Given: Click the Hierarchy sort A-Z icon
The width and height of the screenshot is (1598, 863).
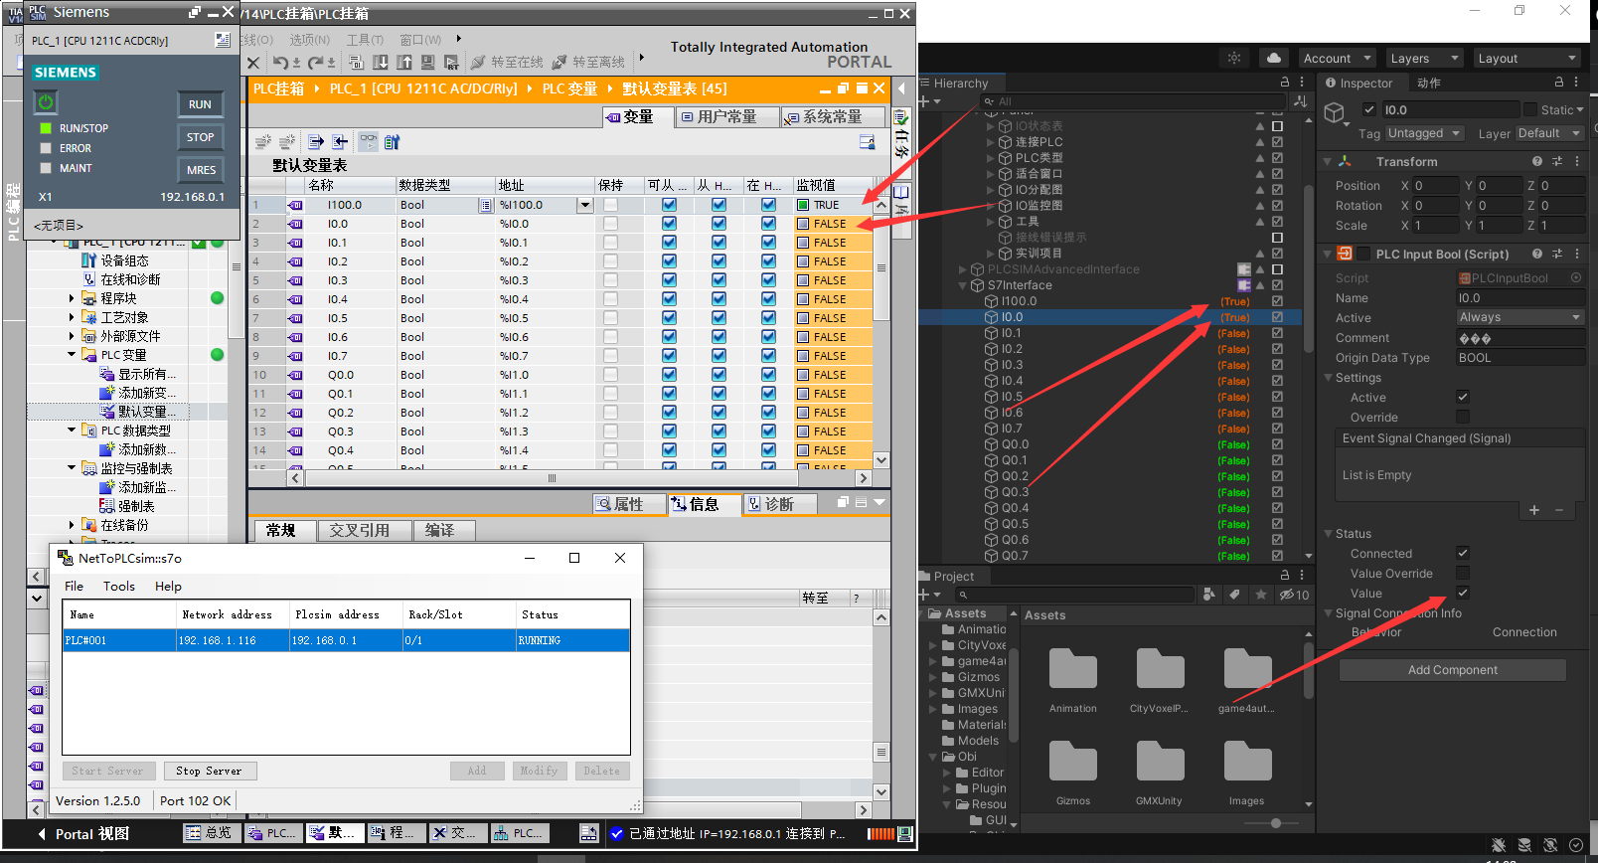Looking at the screenshot, I should tap(1300, 101).
